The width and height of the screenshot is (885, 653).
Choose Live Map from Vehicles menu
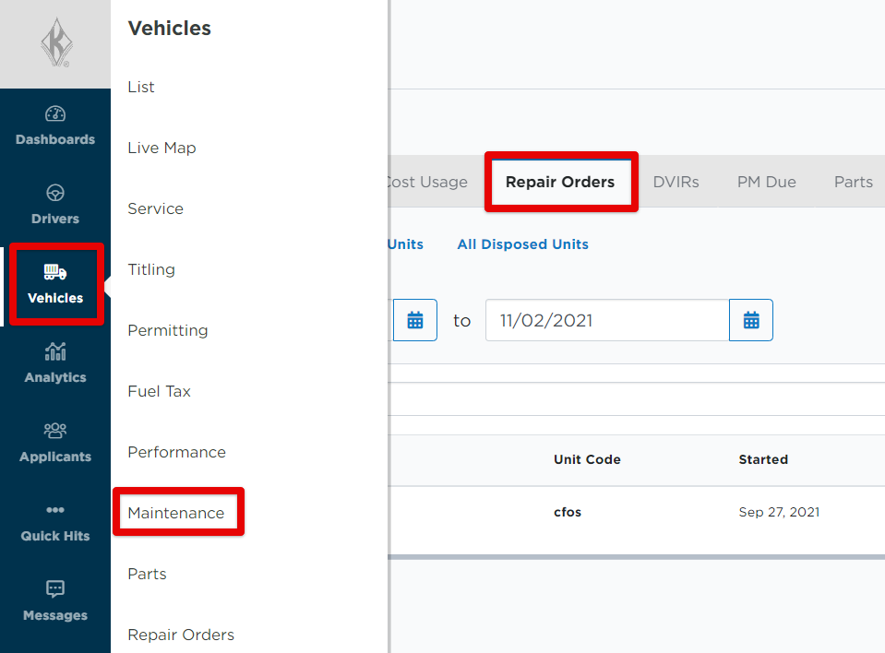click(x=161, y=148)
